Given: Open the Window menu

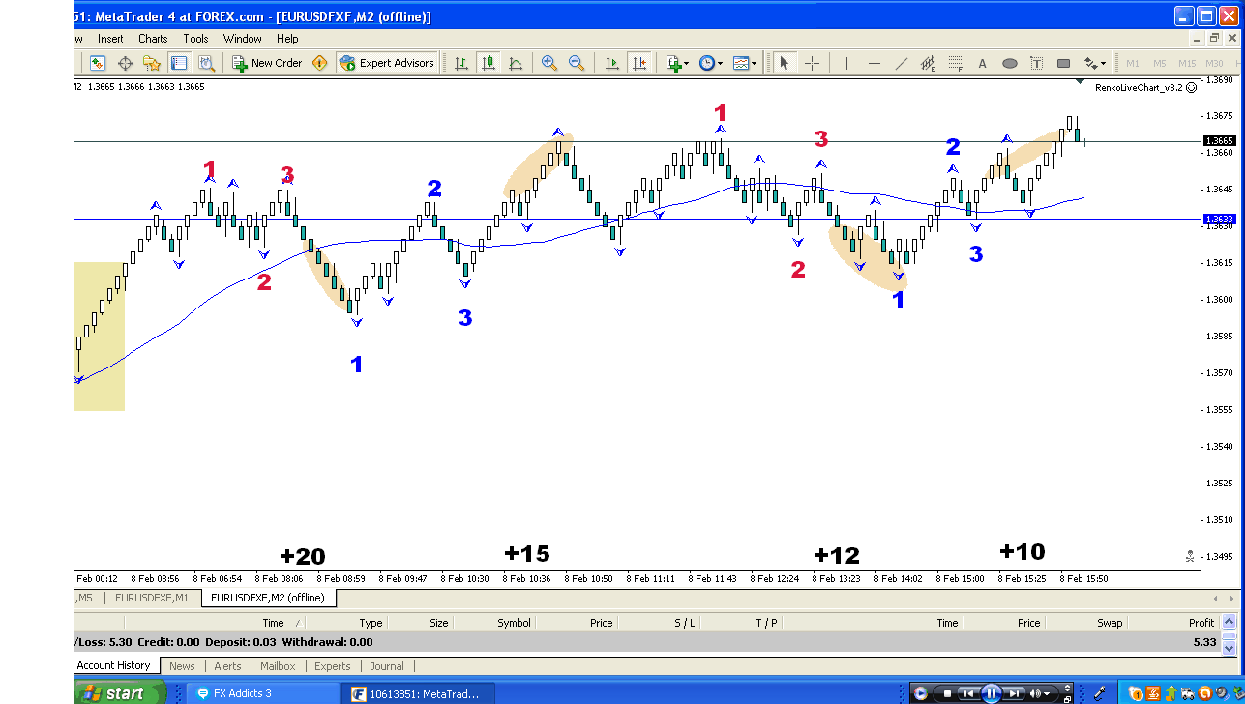Looking at the screenshot, I should coord(243,39).
